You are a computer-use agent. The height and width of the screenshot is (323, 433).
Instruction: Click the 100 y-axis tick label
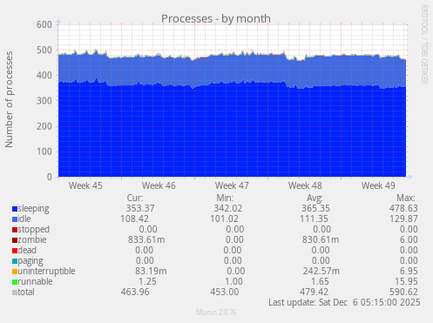click(44, 151)
